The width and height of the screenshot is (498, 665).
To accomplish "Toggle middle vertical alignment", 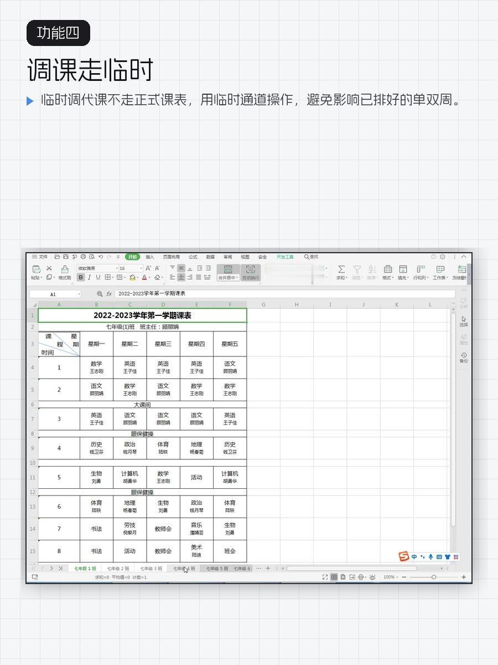I will pyautogui.click(x=181, y=268).
